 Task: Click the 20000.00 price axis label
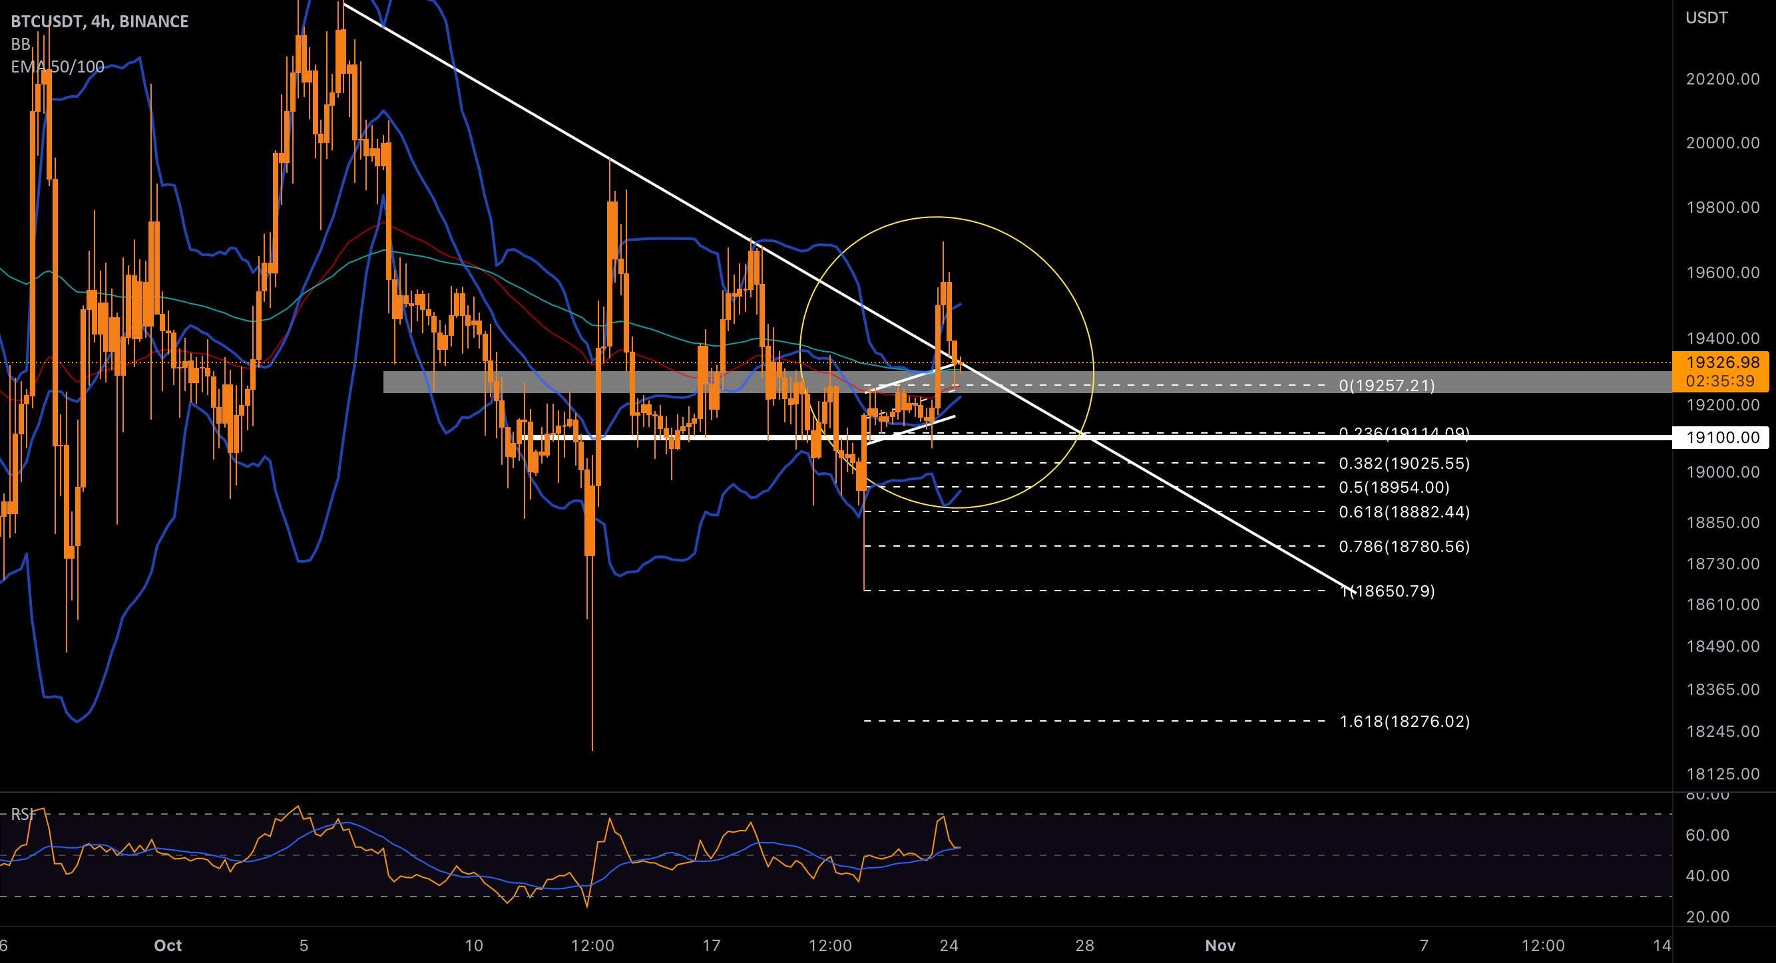click(1723, 142)
